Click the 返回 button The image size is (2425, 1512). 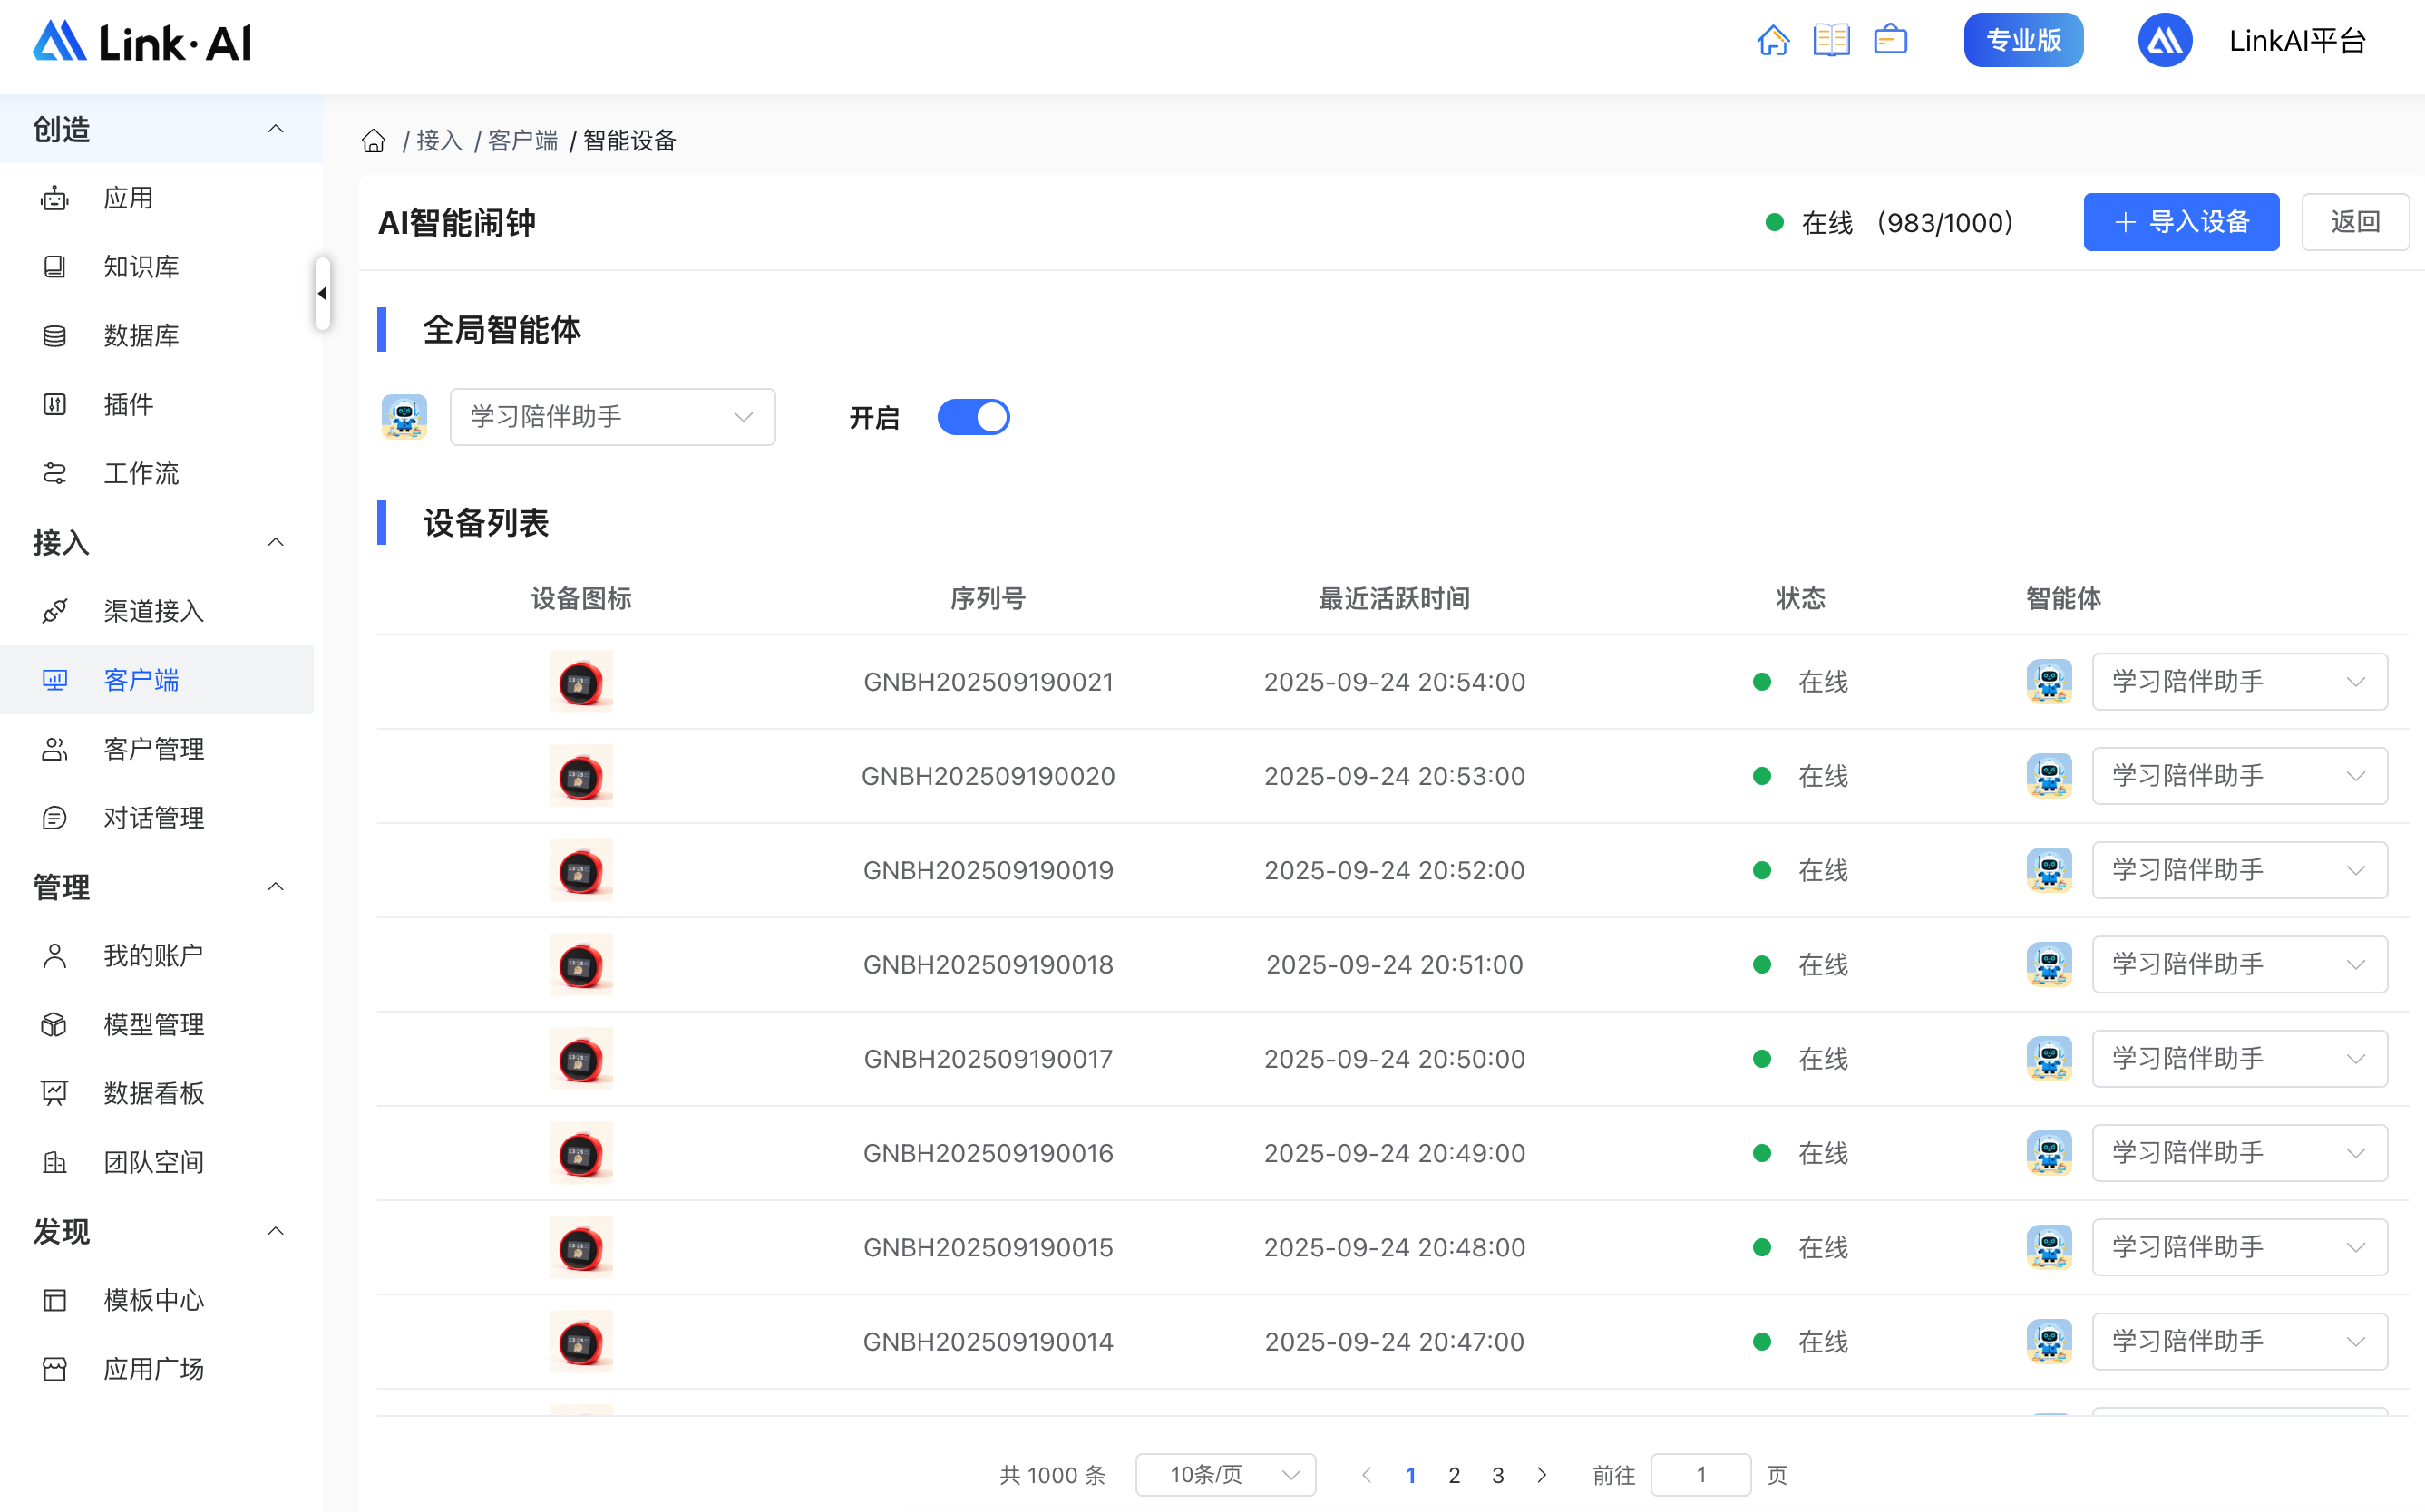(x=2354, y=222)
